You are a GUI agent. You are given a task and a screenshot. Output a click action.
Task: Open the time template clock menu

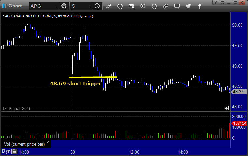(97, 6)
